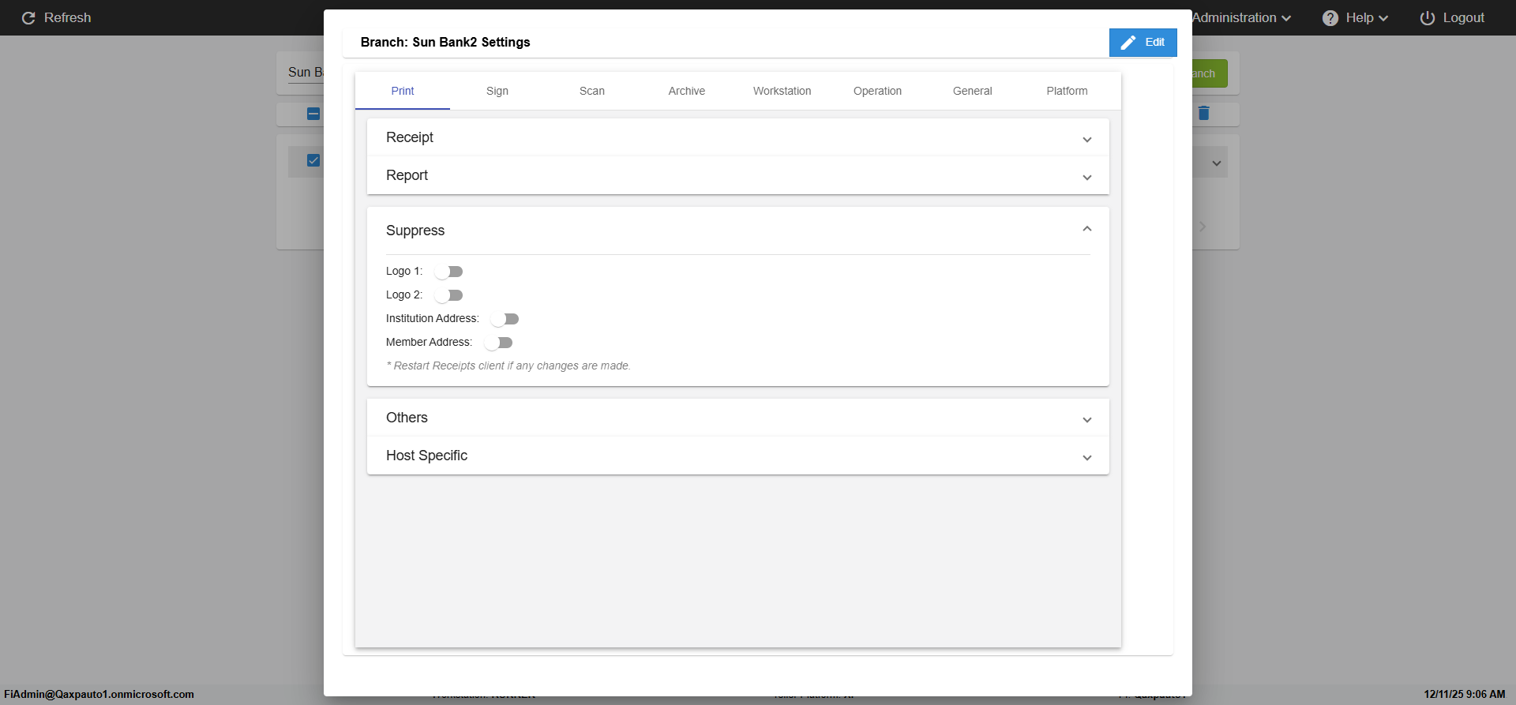
Task: Expand the Others section
Action: [x=1087, y=419]
